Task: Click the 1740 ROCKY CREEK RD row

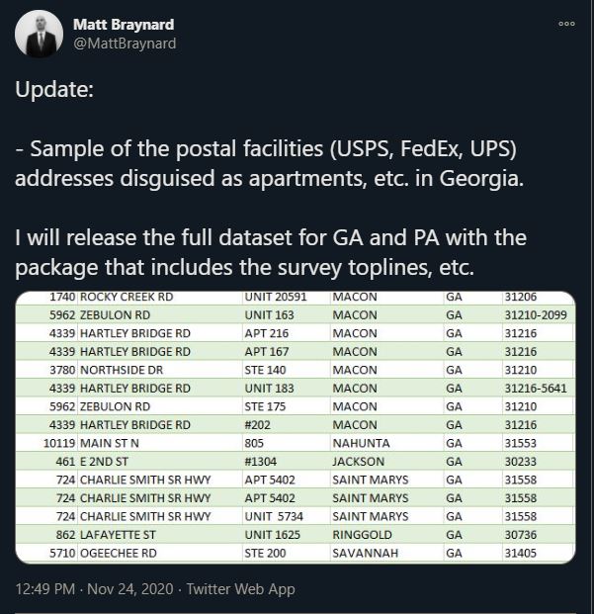Action: 296,298
